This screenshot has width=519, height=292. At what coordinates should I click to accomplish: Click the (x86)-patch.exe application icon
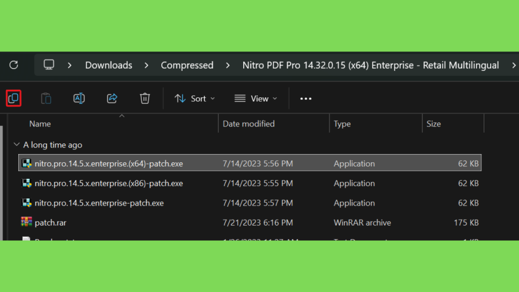26,183
